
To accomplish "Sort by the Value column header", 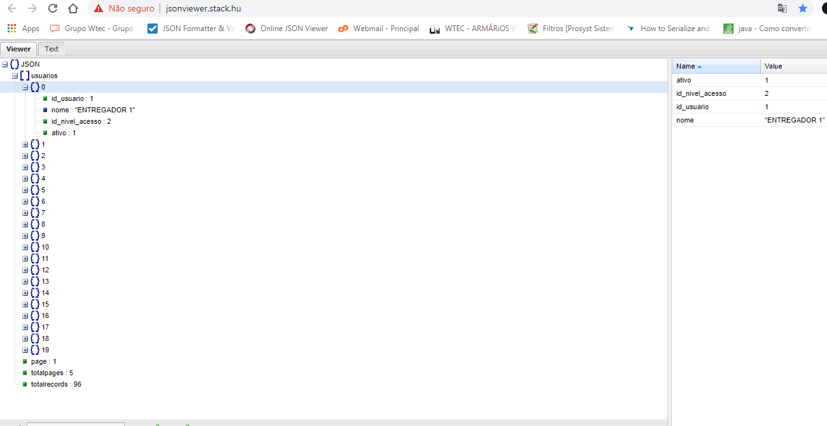I will tap(794, 66).
